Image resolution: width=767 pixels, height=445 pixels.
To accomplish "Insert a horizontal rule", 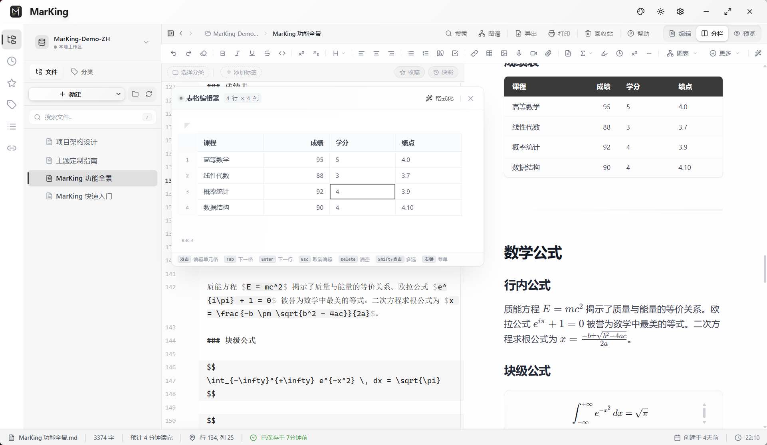I will click(x=649, y=53).
